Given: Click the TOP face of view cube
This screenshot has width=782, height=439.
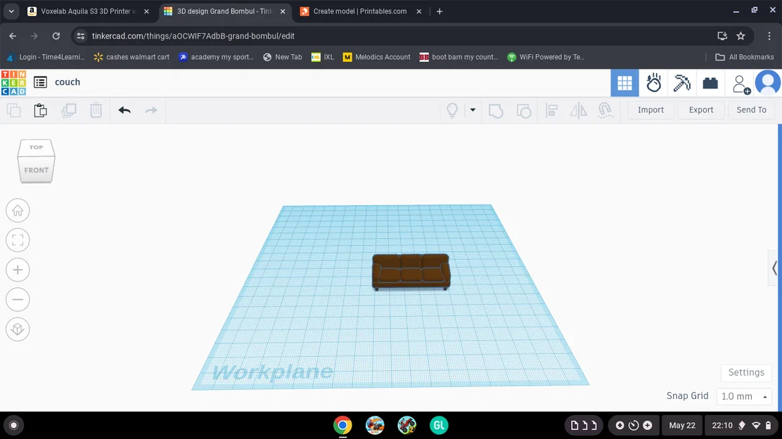Looking at the screenshot, I should 36,148.
